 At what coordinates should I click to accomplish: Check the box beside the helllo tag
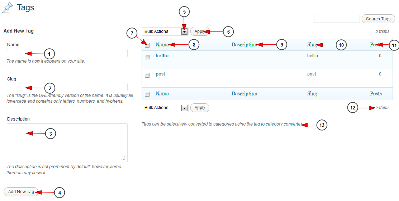point(147,57)
